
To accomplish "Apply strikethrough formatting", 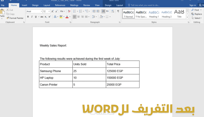I will pos(42,17).
